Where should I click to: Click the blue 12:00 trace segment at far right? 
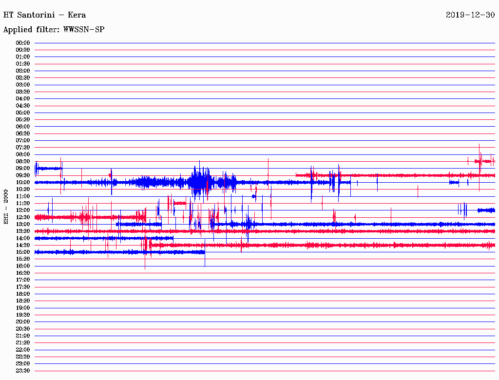click(486, 210)
